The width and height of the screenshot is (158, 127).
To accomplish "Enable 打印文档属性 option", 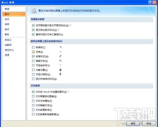I will coord(33,101).
